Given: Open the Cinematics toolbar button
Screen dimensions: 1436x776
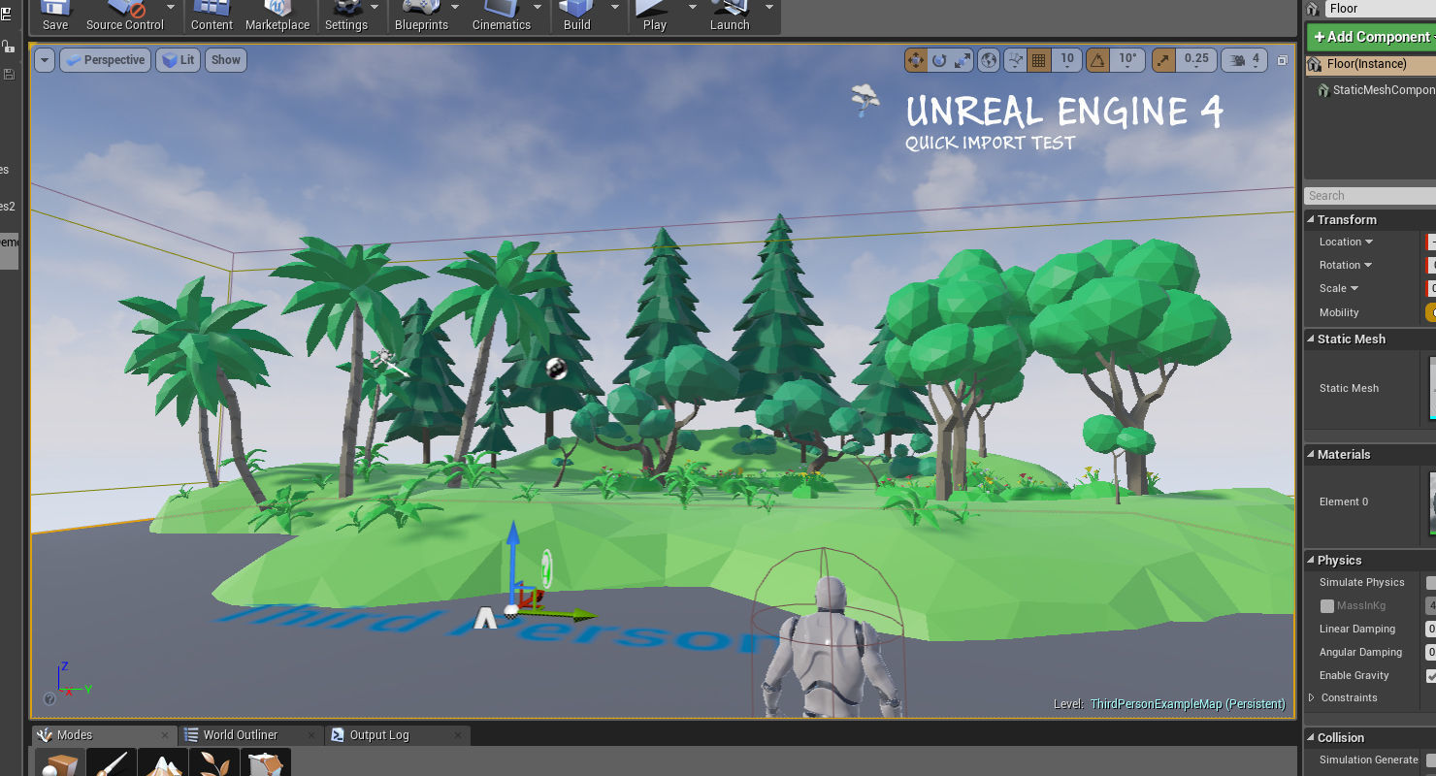Looking at the screenshot, I should [501, 16].
